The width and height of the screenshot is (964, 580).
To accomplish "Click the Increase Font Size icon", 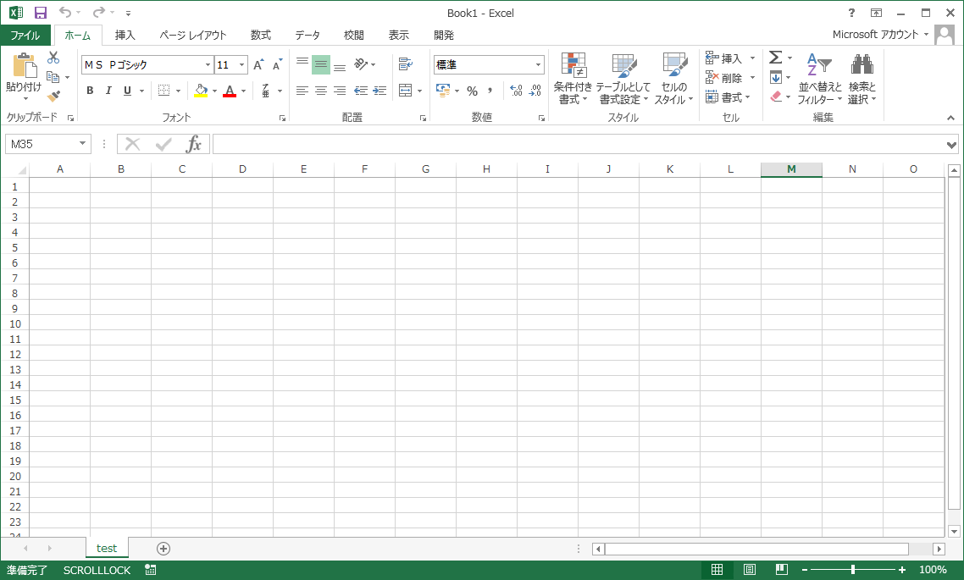I will (259, 65).
